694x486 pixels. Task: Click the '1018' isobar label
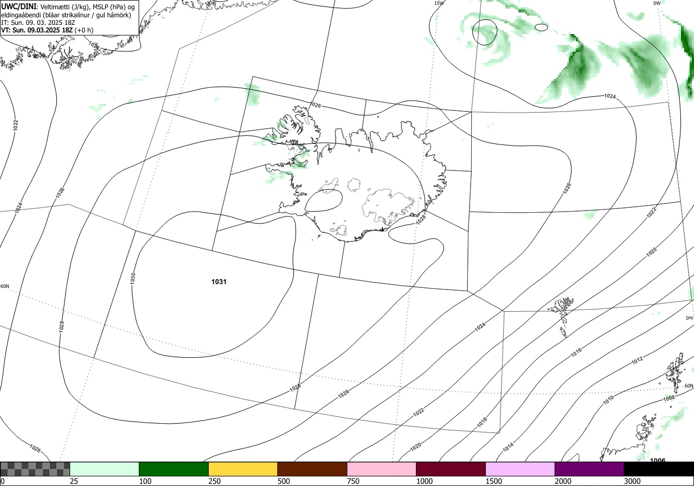481,423
